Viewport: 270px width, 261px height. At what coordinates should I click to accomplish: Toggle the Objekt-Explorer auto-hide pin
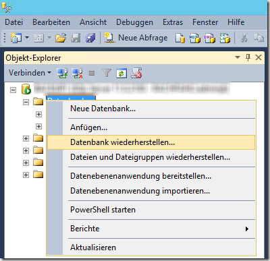click(248, 57)
